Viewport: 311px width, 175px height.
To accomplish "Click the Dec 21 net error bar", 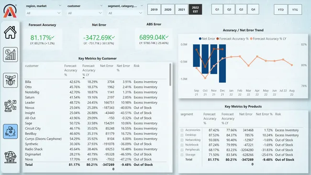I will tap(222, 64).
